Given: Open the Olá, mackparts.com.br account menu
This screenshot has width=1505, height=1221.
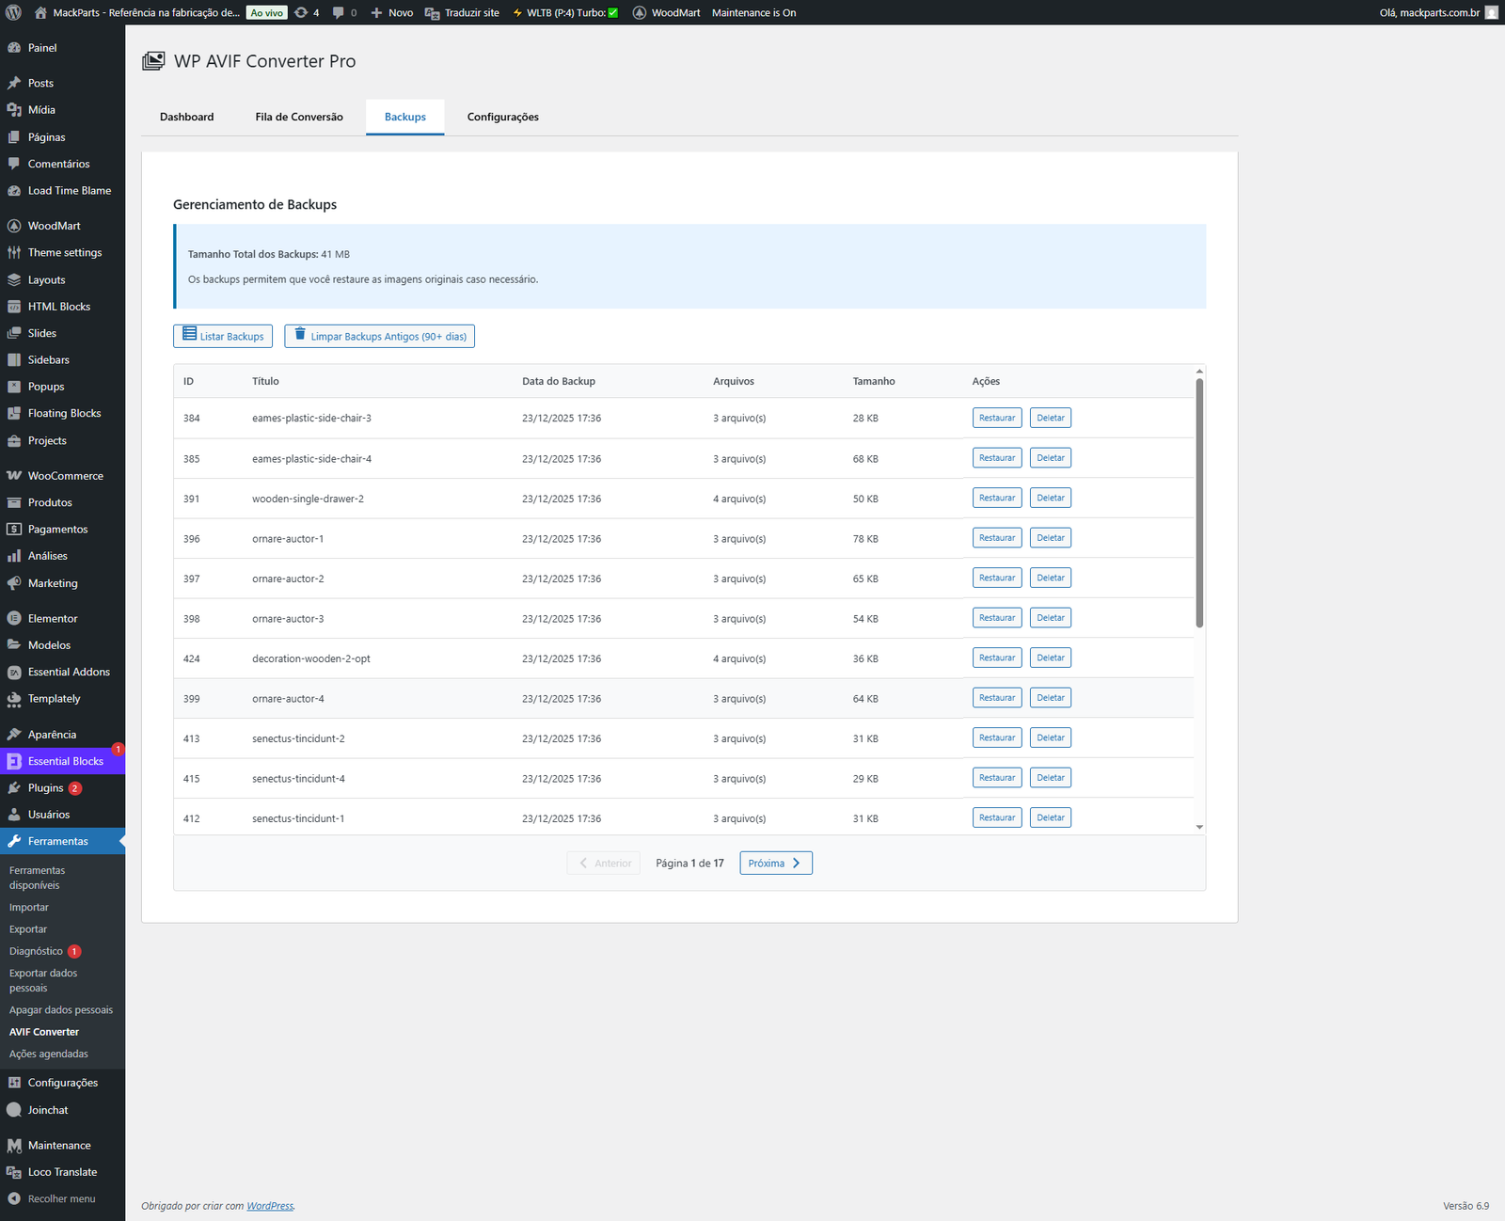Looking at the screenshot, I should click(x=1429, y=12).
